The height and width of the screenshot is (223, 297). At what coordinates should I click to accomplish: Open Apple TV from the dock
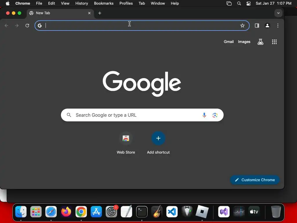tap(254, 212)
